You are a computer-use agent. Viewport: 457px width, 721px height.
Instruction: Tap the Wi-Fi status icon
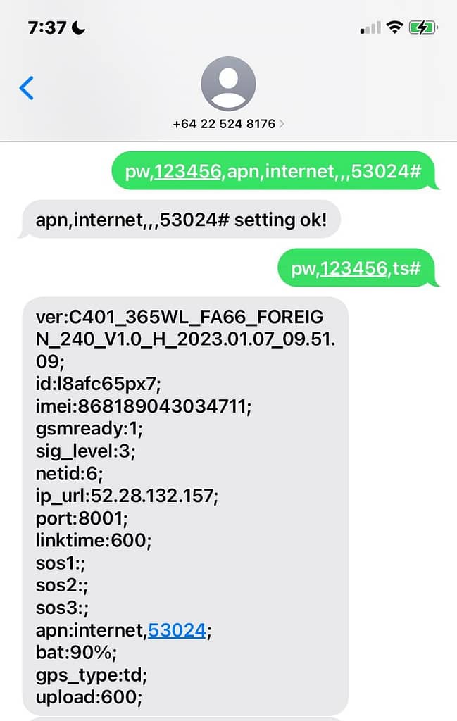coord(394,27)
